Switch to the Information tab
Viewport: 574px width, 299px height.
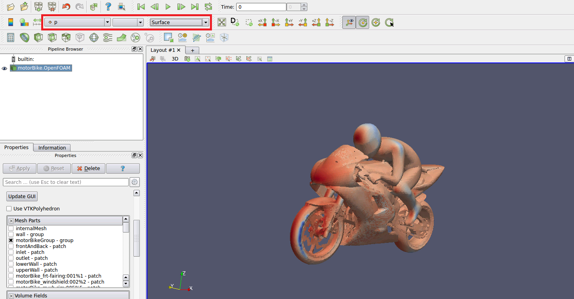[x=52, y=148]
